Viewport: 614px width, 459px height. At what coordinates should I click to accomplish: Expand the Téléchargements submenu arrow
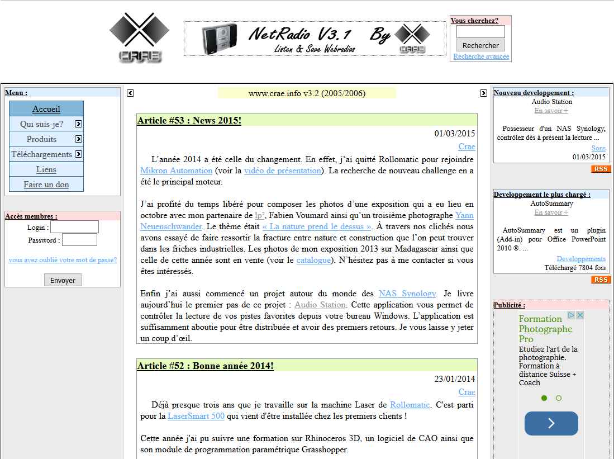tap(78, 154)
